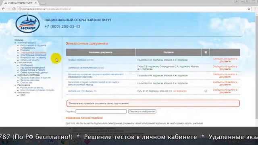Open the Успеваемость sidebar link
Screen dimensions: 258x145
tap(28, 48)
